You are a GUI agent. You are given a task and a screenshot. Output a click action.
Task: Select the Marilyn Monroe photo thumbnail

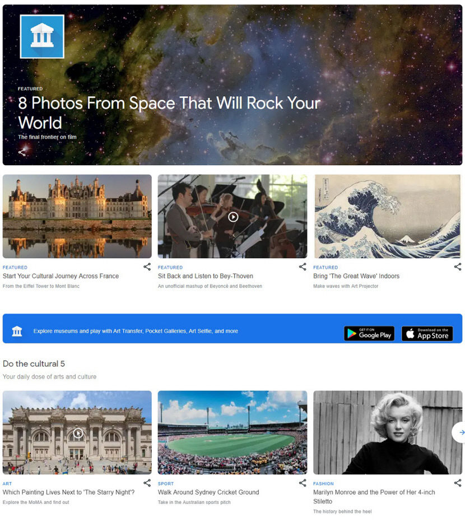click(388, 432)
